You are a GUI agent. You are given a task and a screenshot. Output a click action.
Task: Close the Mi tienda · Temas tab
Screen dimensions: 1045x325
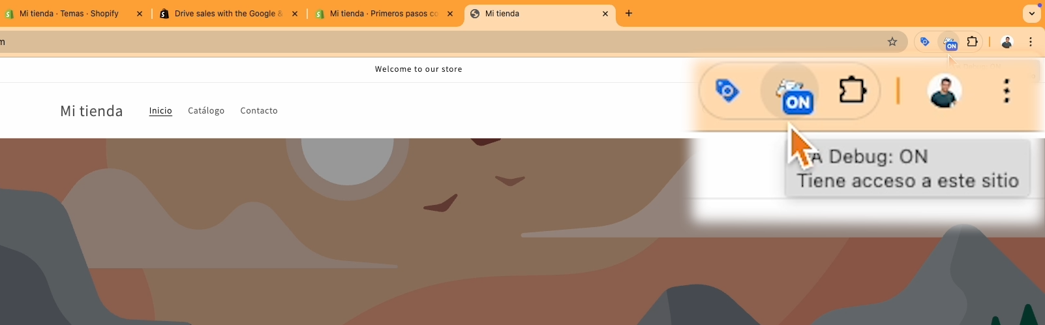click(x=140, y=14)
